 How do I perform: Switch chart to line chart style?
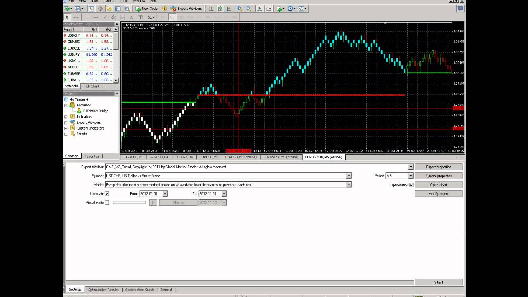tap(229, 9)
